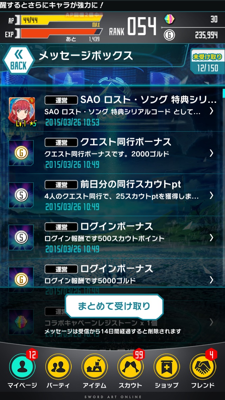
Task: Open the スカウト scout icon
Action: click(x=130, y=367)
